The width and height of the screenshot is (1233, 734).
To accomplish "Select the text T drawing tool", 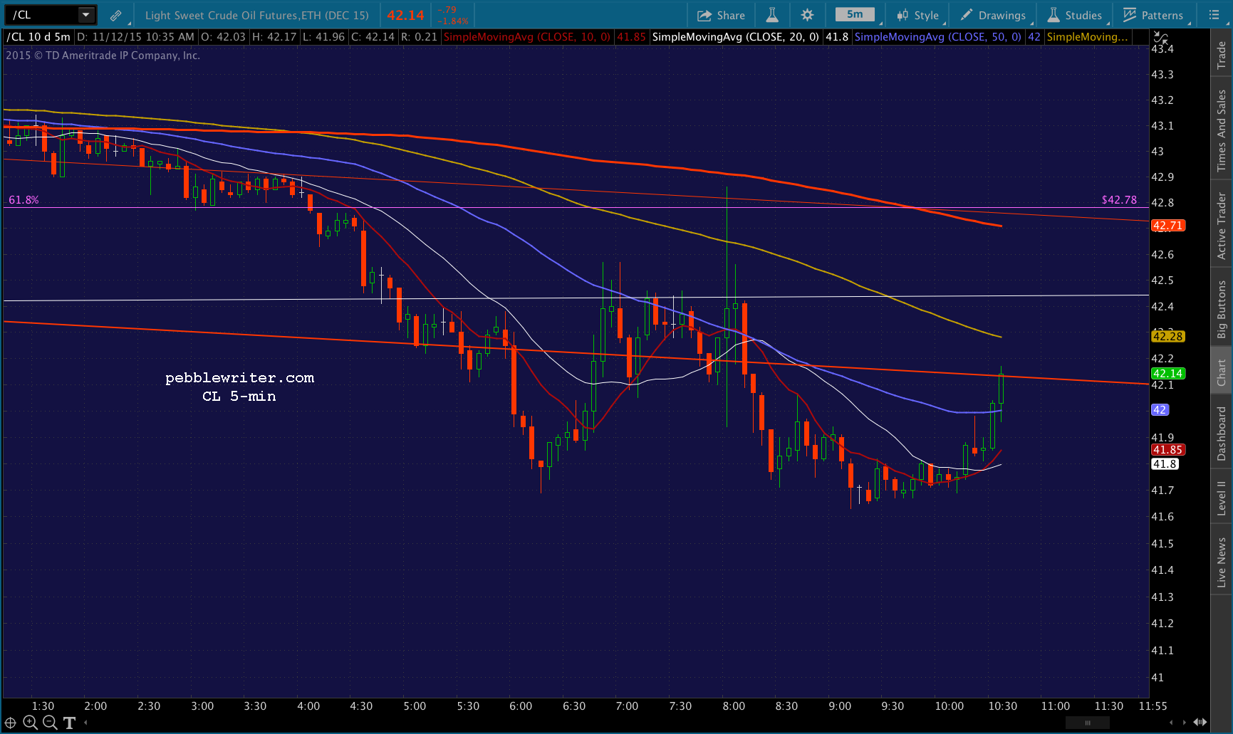I will point(69,723).
